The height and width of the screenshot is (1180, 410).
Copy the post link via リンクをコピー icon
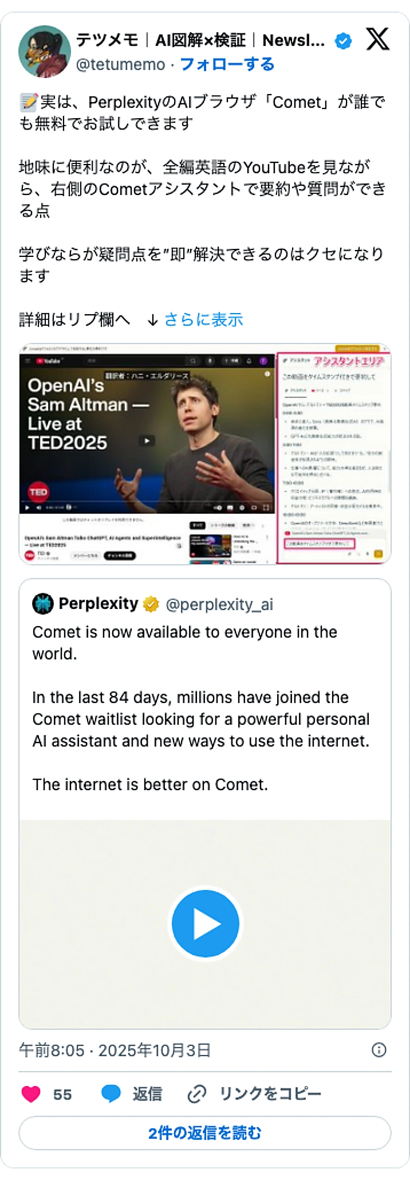click(198, 1093)
